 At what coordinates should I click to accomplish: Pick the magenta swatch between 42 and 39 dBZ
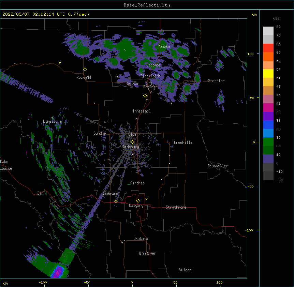268,107
